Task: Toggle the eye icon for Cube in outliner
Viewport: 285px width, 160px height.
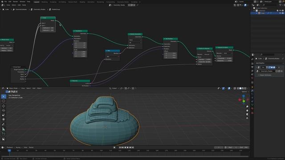Action: tap(280, 13)
